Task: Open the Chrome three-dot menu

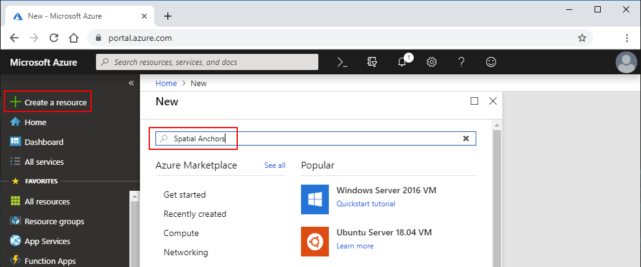Action: click(627, 38)
